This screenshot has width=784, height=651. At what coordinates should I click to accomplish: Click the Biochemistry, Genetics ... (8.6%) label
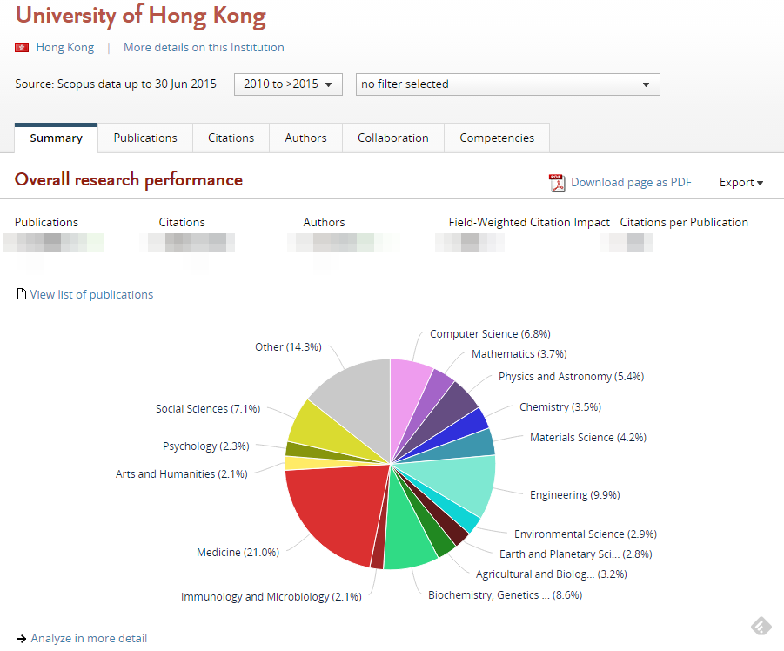[505, 595]
